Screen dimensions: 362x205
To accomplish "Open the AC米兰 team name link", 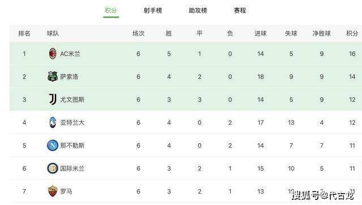I will click(x=70, y=54).
